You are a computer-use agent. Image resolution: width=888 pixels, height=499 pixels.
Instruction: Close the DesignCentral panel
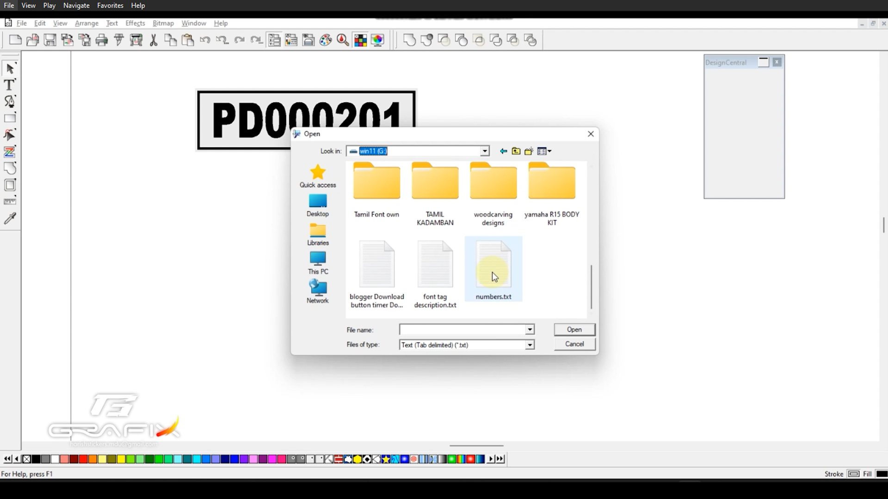(777, 62)
